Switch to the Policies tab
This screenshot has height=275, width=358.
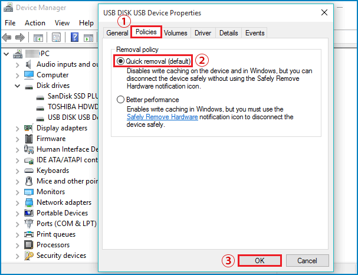(x=146, y=32)
